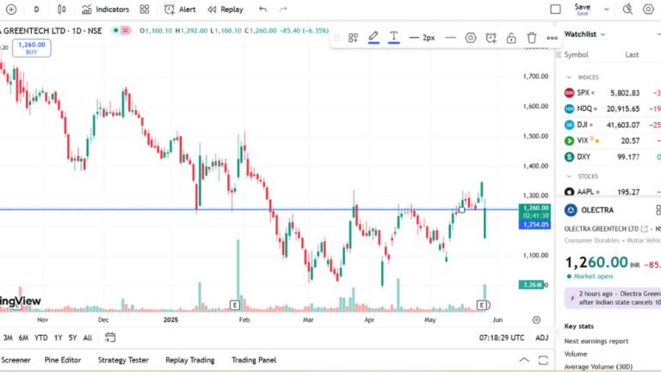Click the 1,260.00 BUY button
The image size is (661, 372).
[x=32, y=48]
